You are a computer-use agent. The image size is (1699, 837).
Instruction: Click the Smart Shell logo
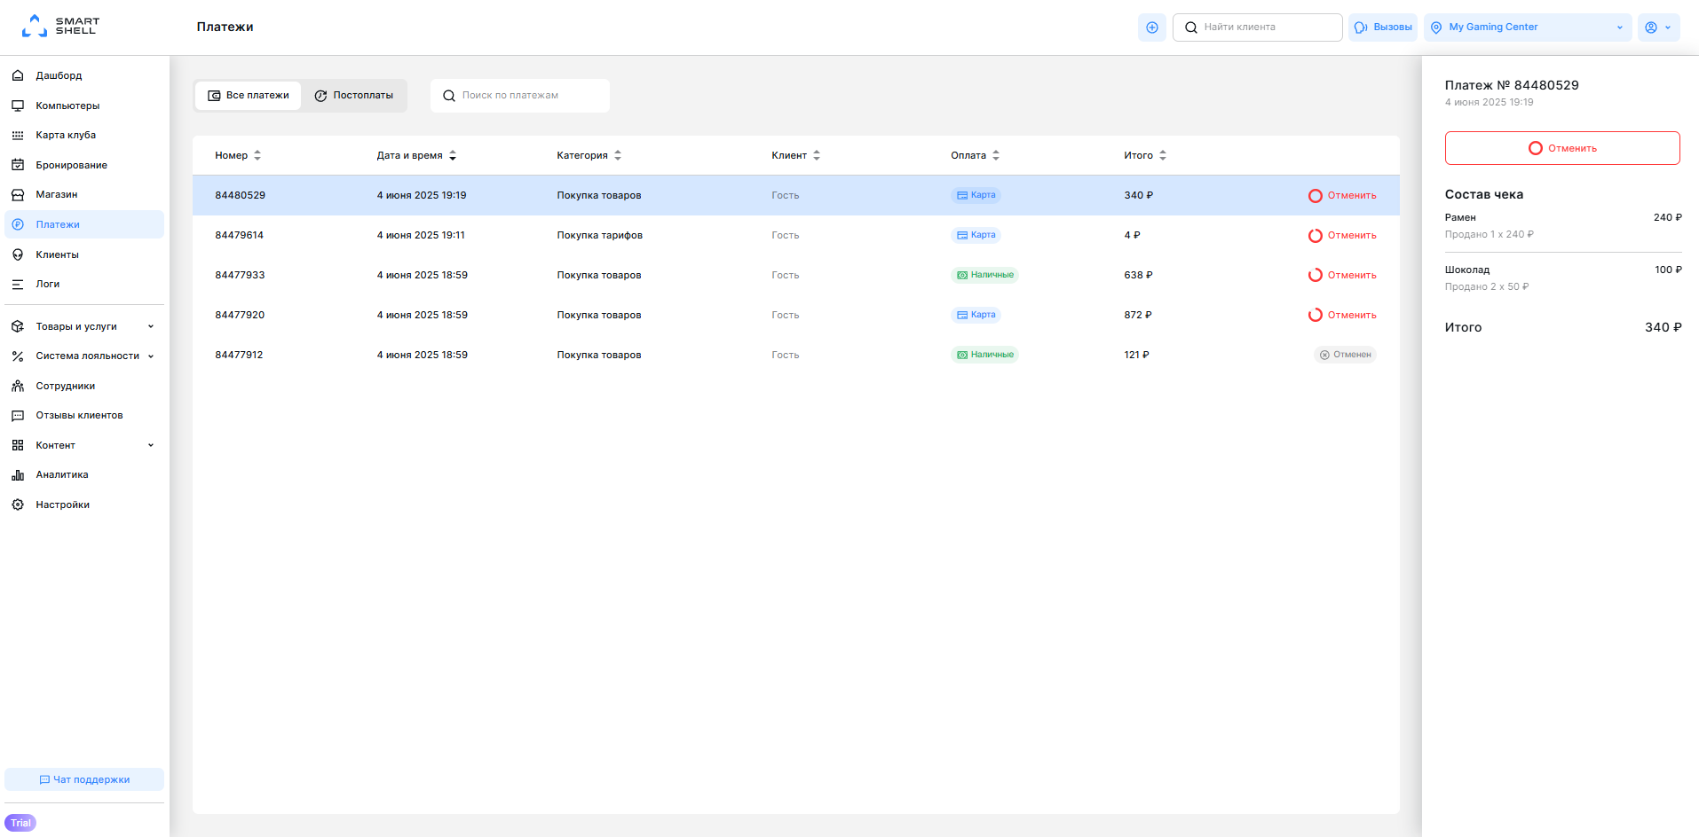tap(60, 27)
